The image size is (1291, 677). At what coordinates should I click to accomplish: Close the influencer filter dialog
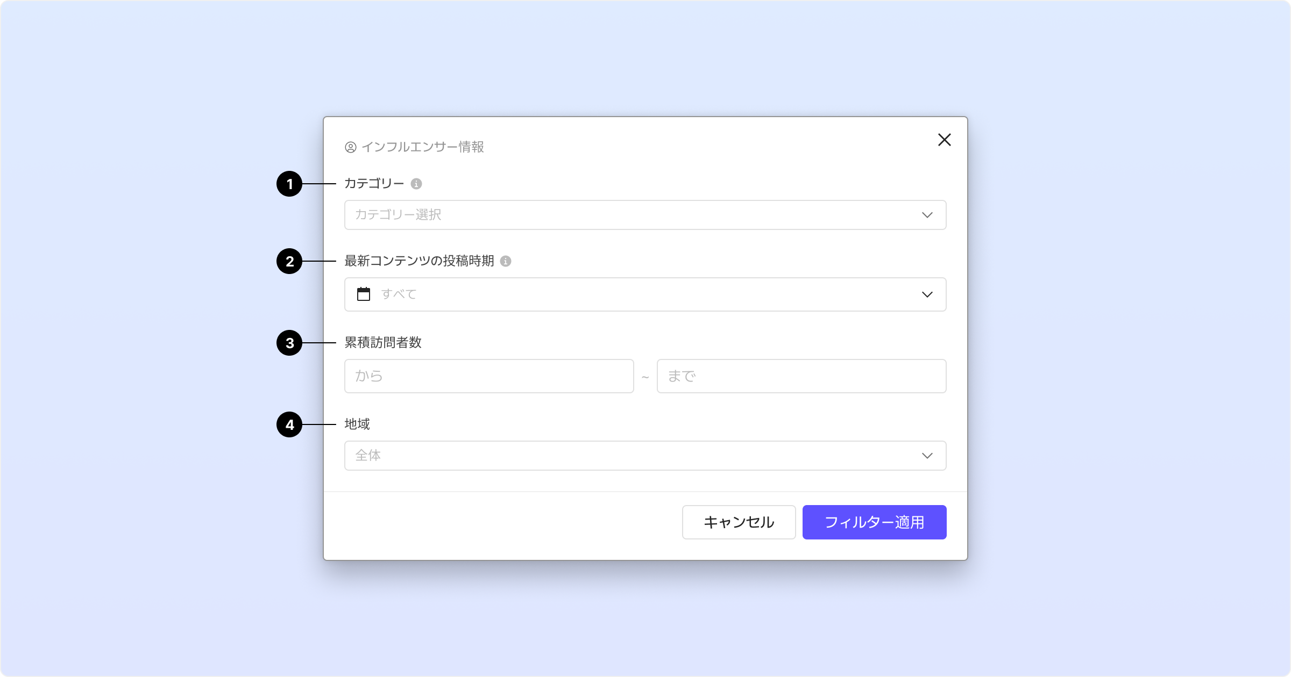944,140
